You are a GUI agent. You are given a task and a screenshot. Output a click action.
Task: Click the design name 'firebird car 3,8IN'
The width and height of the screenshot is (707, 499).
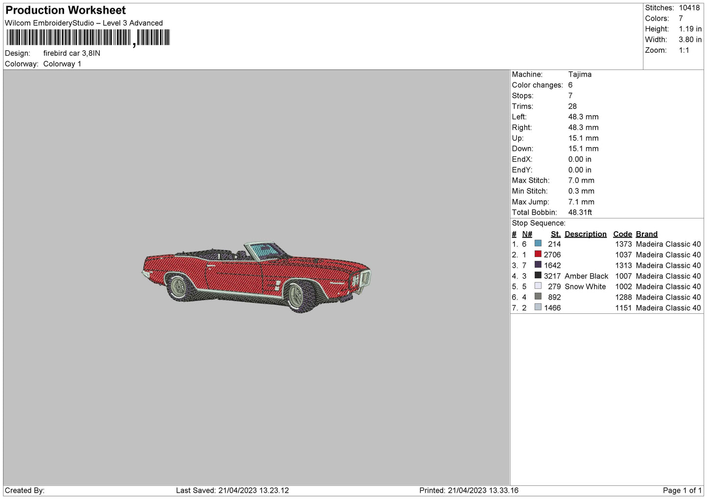(72, 53)
